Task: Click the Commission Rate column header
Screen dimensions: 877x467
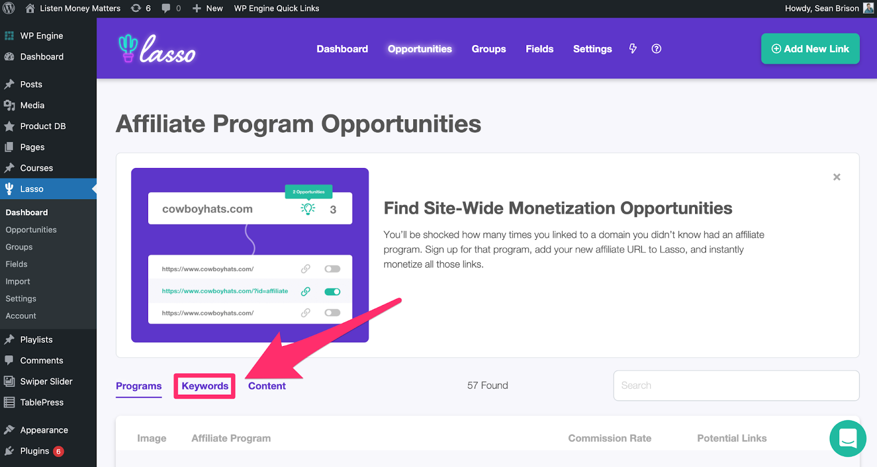Action: (x=610, y=438)
